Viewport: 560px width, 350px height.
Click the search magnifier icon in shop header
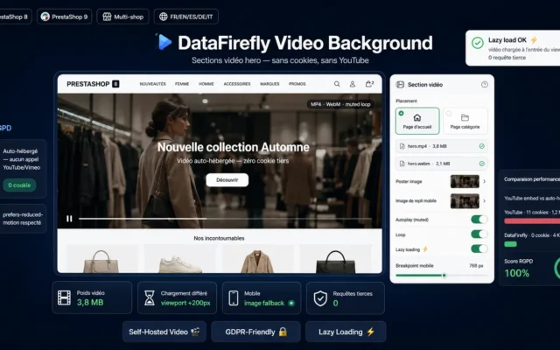point(337,84)
